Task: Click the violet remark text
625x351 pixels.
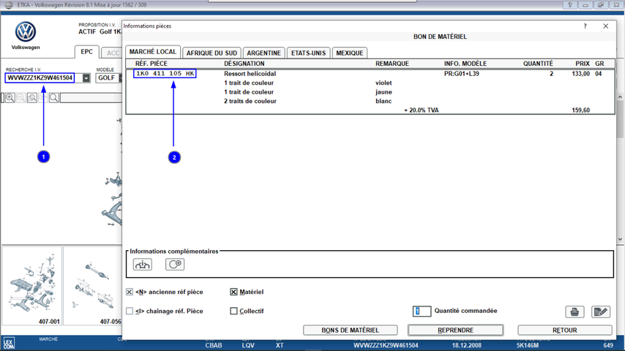Action: (383, 83)
